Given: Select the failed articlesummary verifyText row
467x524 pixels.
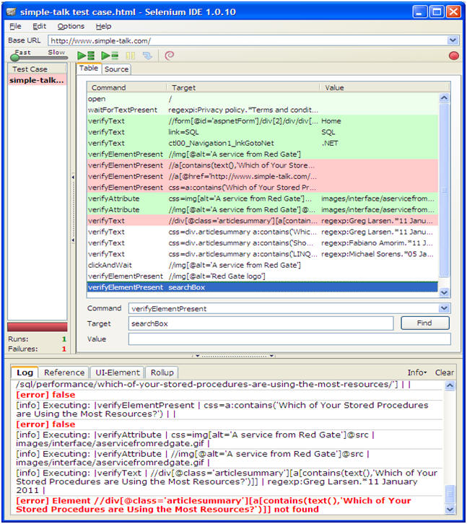Looking at the screenshot, I should click(263, 221).
